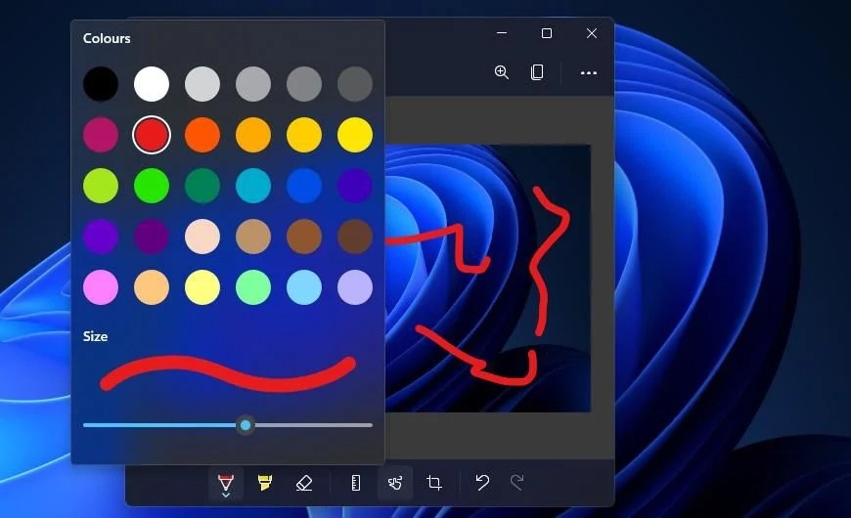This screenshot has height=518, width=851.
Task: Pick the white colour swatch
Action: (152, 84)
